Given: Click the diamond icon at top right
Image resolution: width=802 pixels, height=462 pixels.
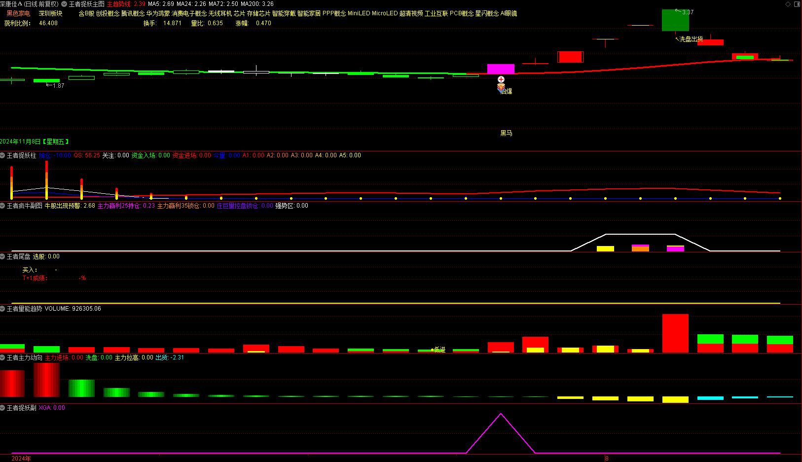Looking at the screenshot, I should coord(788,4).
